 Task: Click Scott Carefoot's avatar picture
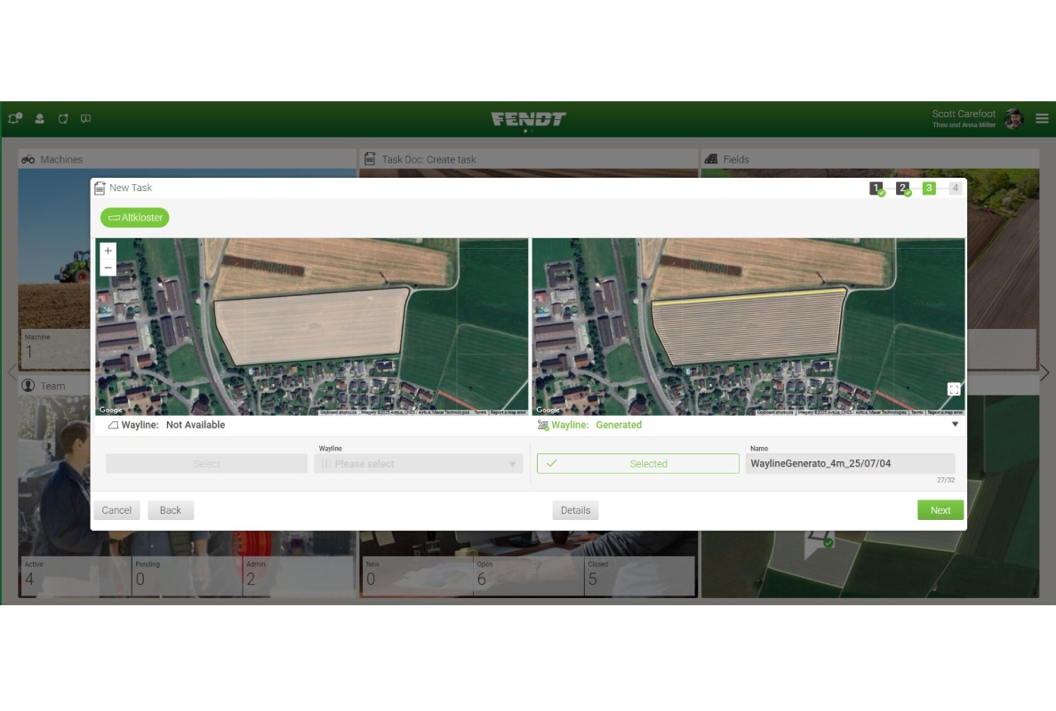[1013, 119]
